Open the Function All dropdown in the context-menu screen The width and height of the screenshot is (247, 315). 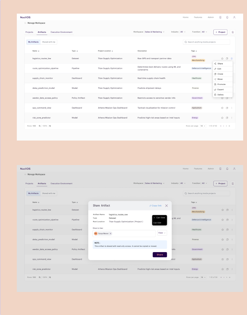199,32
